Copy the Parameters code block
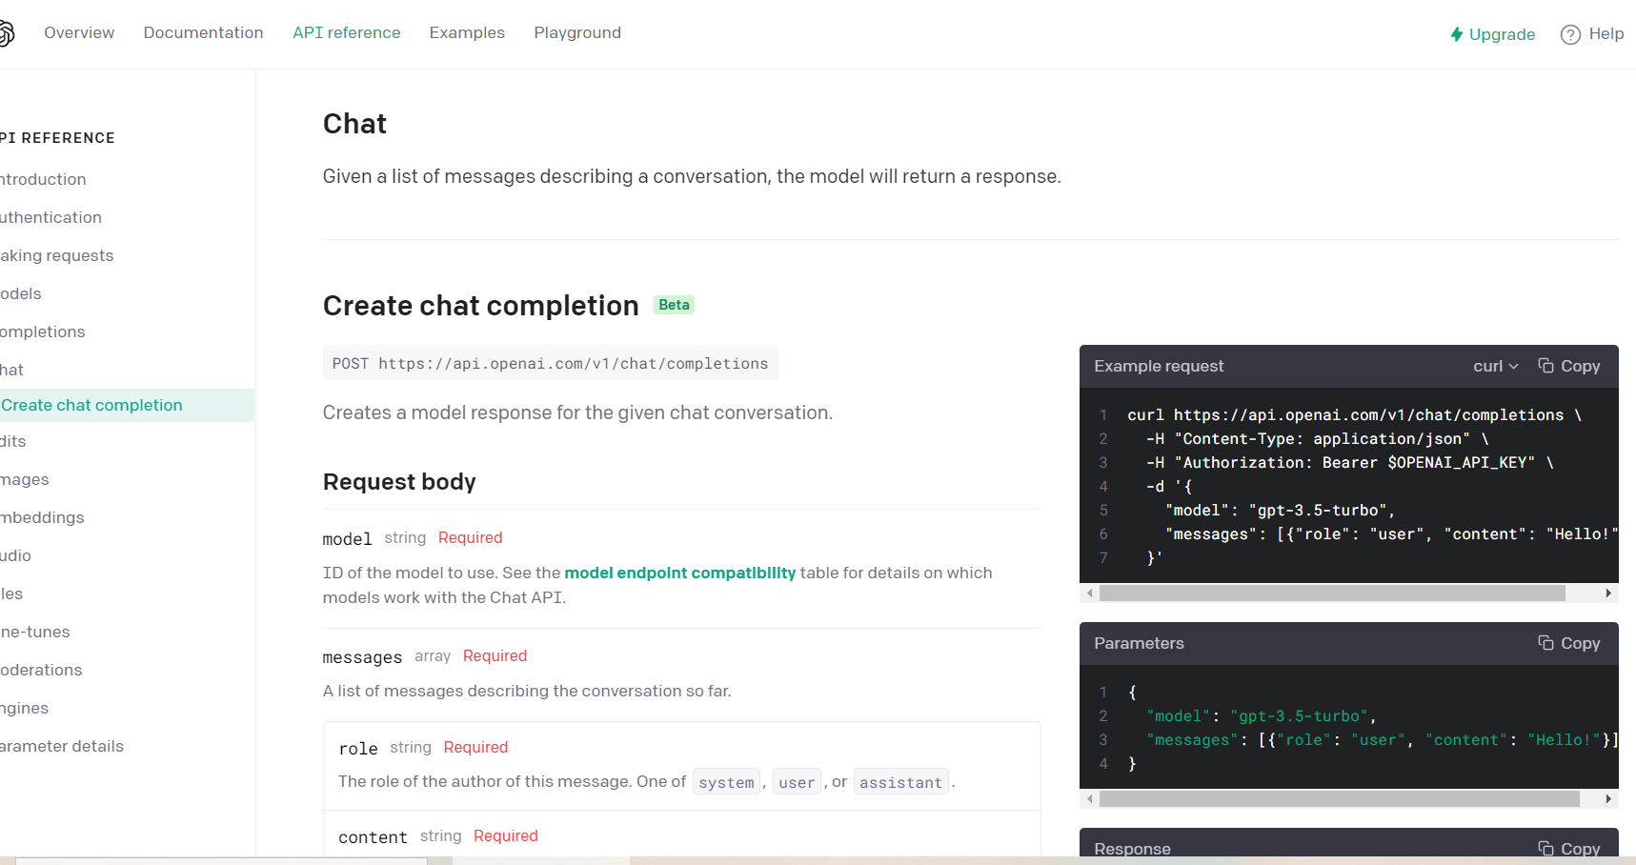 click(1568, 643)
